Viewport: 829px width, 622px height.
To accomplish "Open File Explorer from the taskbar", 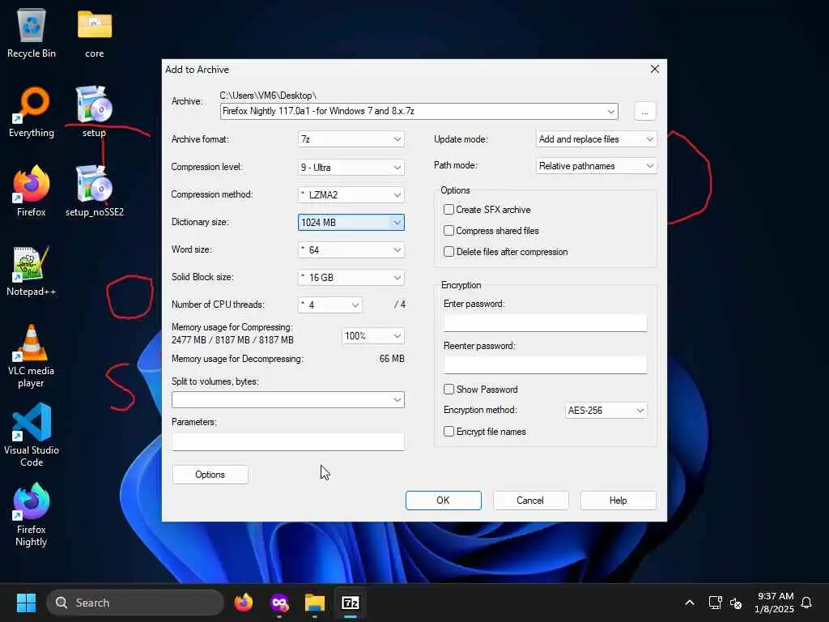I will 315,603.
